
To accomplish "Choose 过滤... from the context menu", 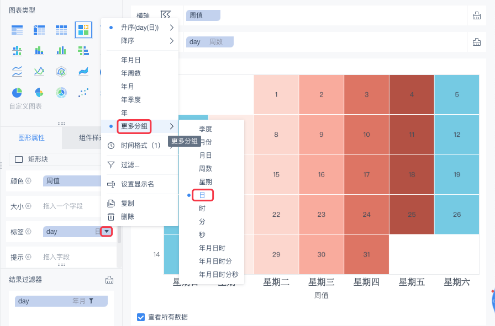I will [x=130, y=164].
